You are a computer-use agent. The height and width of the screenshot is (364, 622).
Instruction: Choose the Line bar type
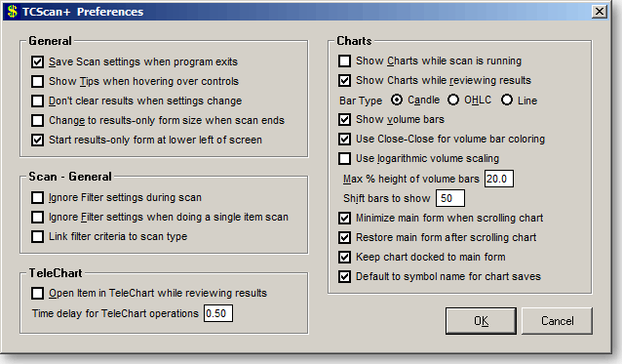(507, 101)
